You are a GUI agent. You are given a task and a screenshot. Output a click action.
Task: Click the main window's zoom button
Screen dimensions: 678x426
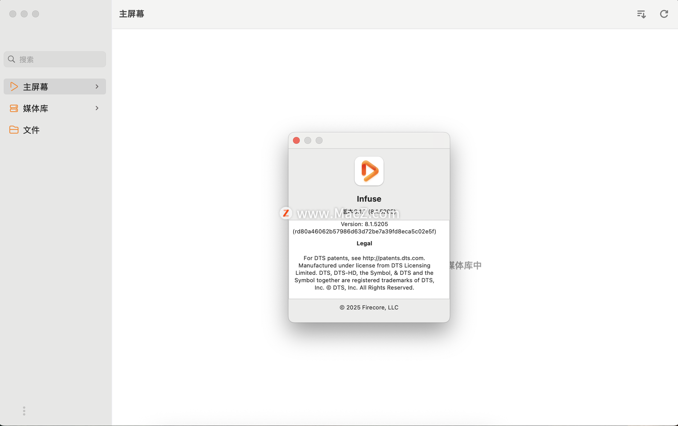(36, 14)
